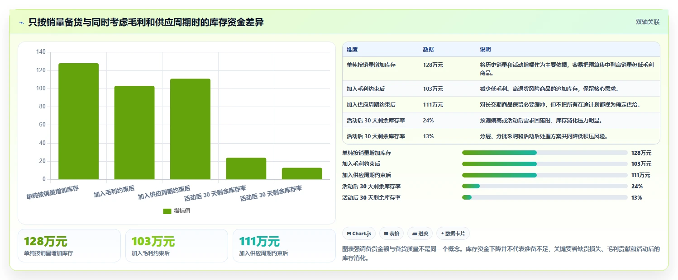The width and height of the screenshot is (678, 280).
Task: Open the 111万元 stat card
Action: click(x=284, y=246)
